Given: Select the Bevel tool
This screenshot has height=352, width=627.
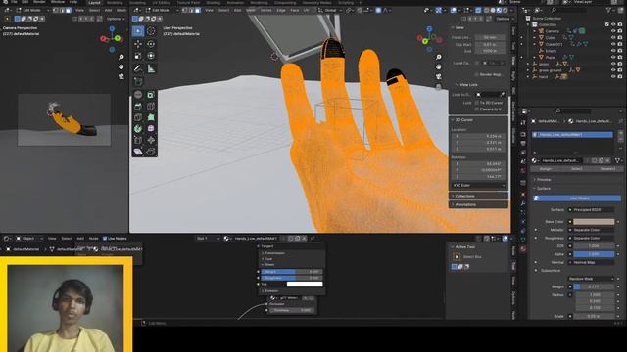Looking at the screenshot, I should (138, 107).
